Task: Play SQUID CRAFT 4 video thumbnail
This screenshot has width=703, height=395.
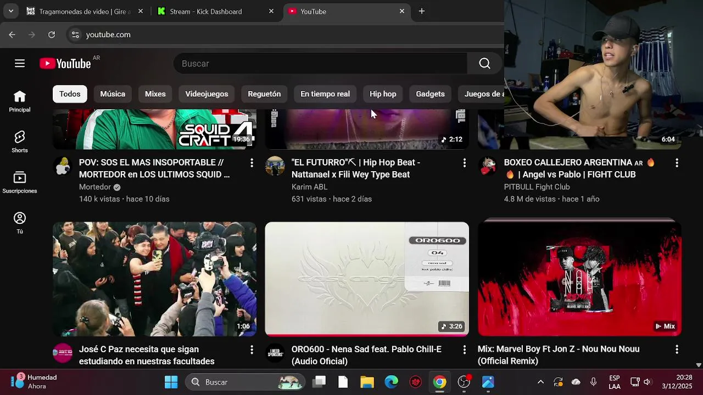Action: [x=154, y=129]
